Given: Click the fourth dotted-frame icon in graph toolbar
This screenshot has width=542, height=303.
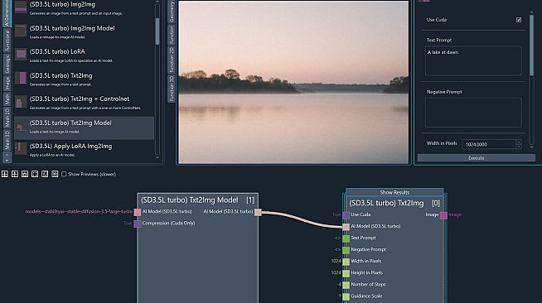Looking at the screenshot, I should pos(35,174).
